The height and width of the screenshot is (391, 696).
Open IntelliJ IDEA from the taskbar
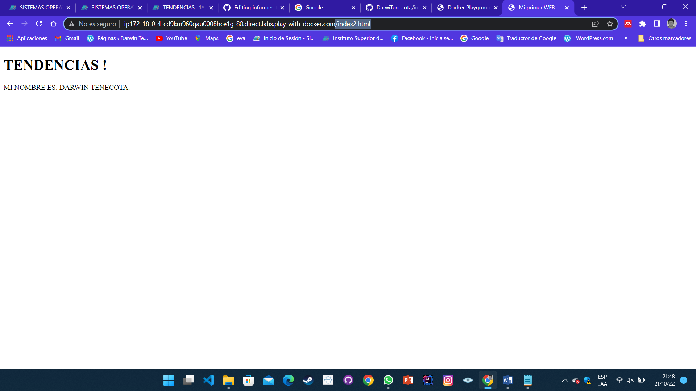click(428, 380)
